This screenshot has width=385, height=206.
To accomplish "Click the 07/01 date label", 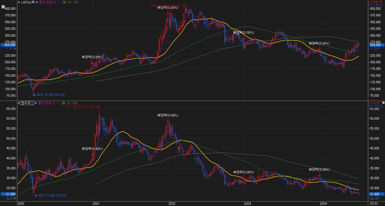I will coord(374,204).
